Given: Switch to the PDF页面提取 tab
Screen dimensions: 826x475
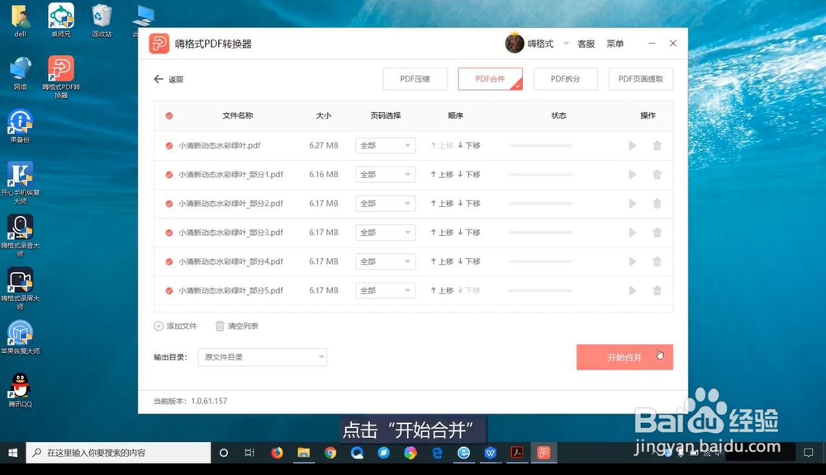Looking at the screenshot, I should coord(641,79).
